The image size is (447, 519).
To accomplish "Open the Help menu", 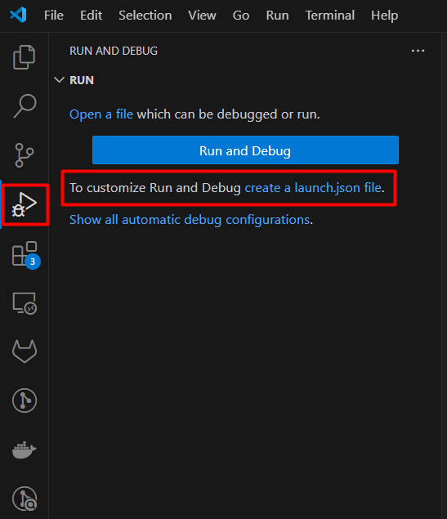I will tap(384, 16).
